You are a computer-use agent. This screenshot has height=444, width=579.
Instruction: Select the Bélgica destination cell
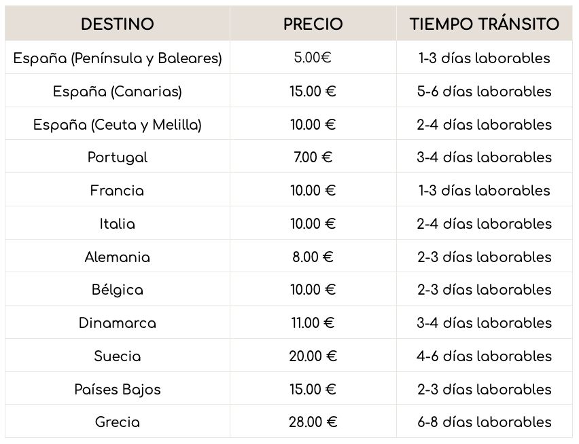[118, 290]
